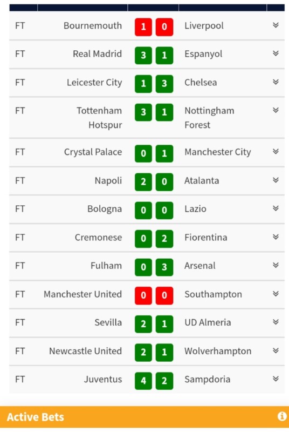The width and height of the screenshot is (289, 432).
Task: Select the Juventus green home score 4 badge
Action: point(143,381)
